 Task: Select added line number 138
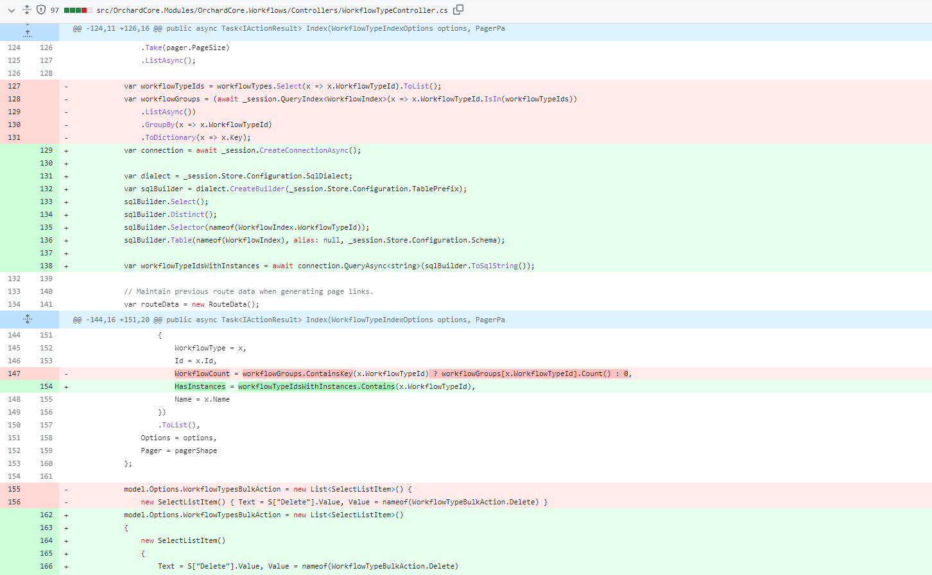tap(46, 266)
